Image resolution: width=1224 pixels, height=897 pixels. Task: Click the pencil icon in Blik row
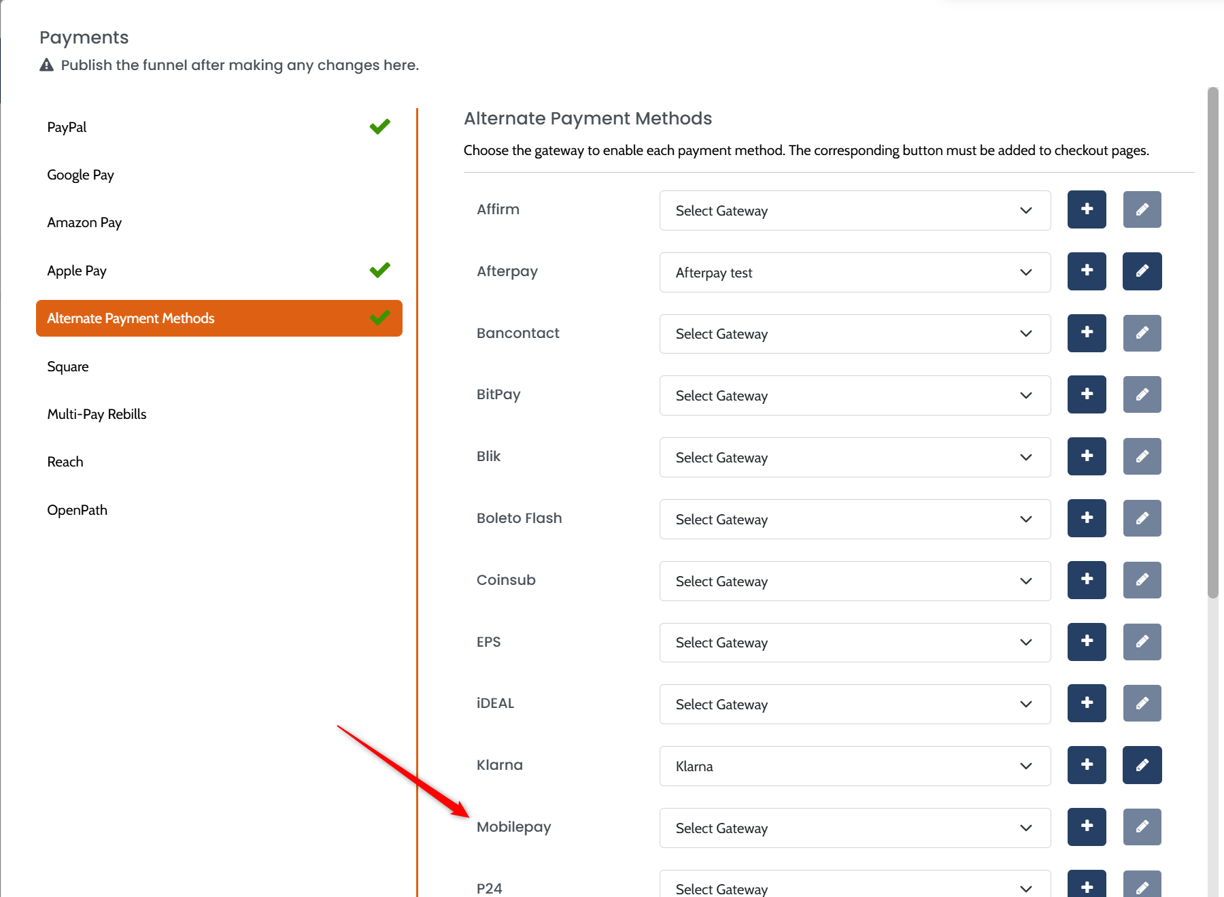pos(1142,456)
